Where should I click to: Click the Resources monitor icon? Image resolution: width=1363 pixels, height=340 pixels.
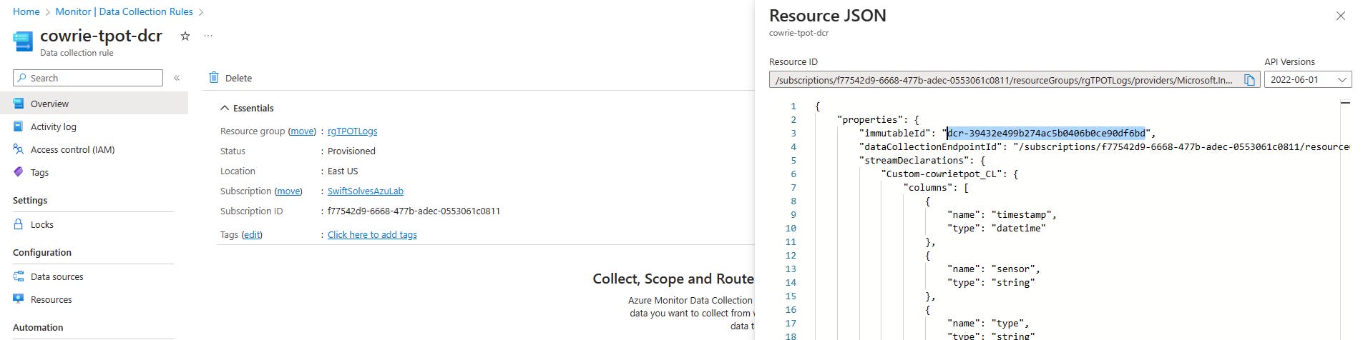pos(19,299)
